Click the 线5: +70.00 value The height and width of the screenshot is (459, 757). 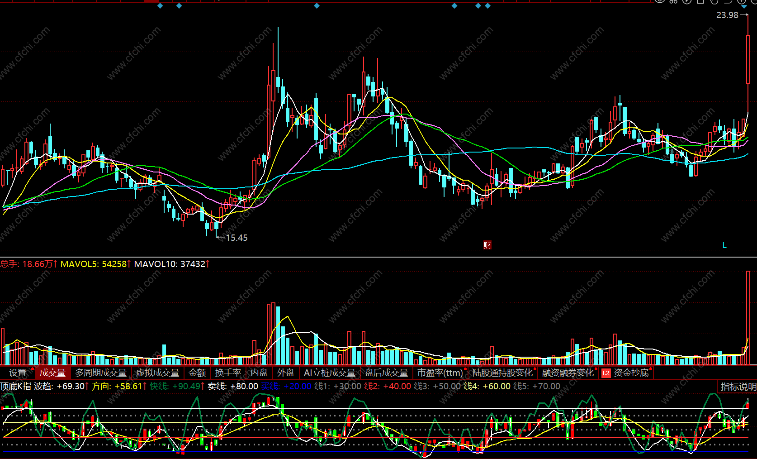point(537,386)
